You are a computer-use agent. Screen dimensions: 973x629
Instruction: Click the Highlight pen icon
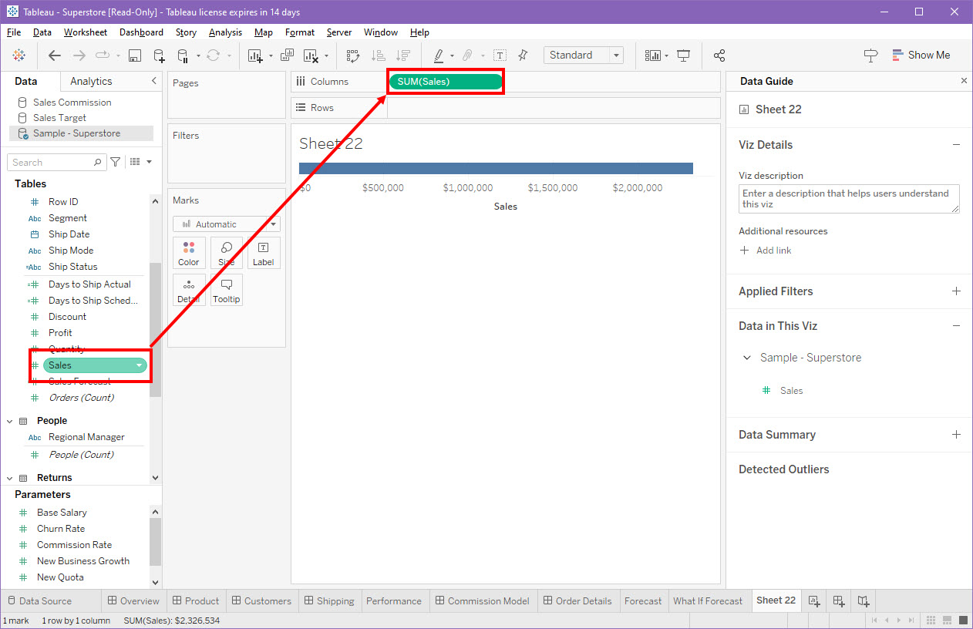pos(439,55)
